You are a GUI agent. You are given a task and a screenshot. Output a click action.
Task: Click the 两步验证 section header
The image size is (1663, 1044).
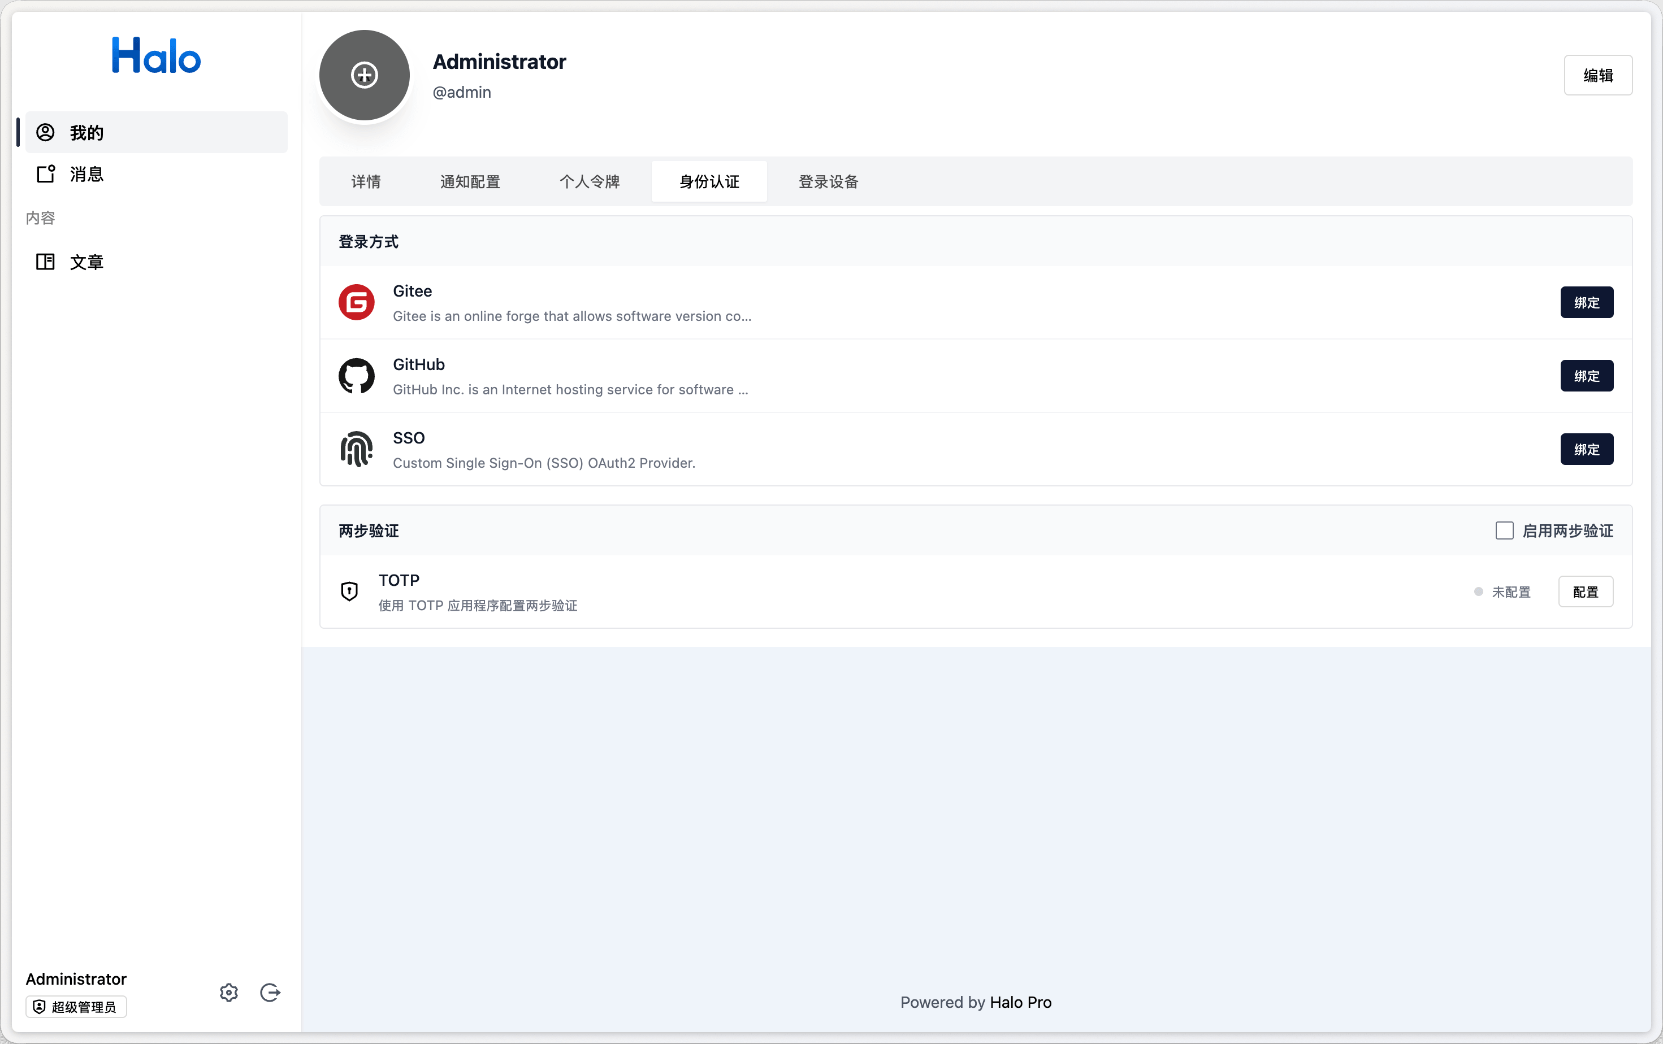pyautogui.click(x=369, y=530)
